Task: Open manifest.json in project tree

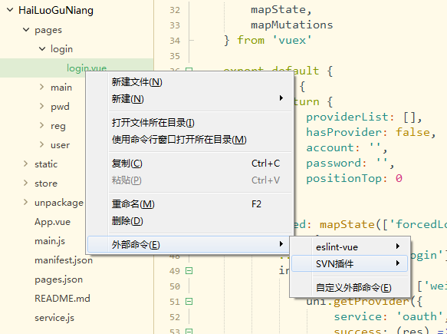Action: pos(64,260)
